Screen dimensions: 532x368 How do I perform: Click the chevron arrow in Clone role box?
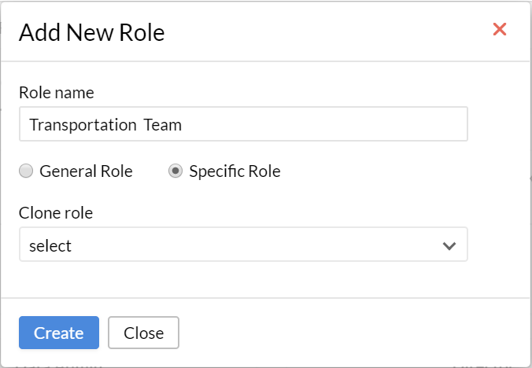[449, 245]
